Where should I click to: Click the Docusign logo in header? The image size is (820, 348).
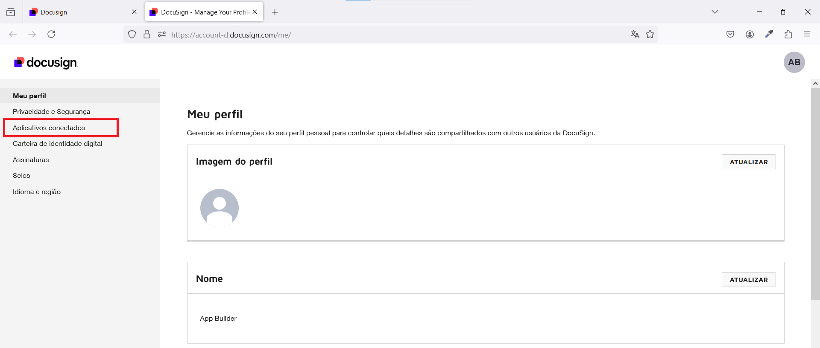[x=46, y=63]
